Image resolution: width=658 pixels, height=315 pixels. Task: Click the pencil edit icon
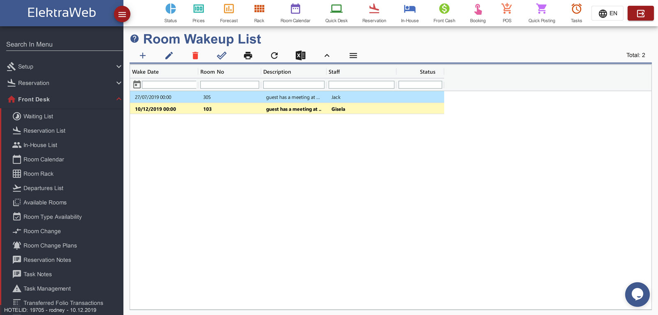pos(169,55)
